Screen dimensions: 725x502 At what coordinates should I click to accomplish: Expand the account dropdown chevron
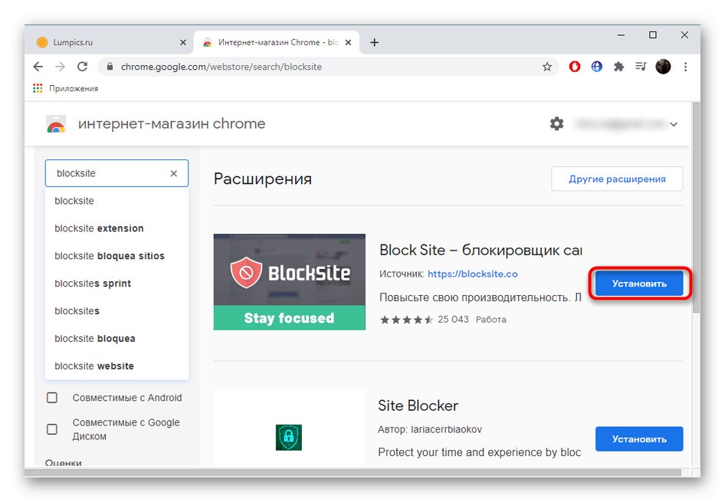pos(674,123)
